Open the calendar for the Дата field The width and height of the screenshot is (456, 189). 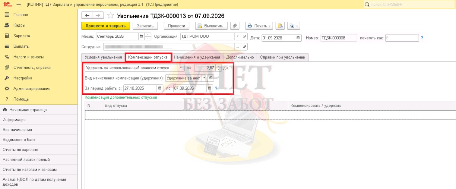tap(298, 38)
